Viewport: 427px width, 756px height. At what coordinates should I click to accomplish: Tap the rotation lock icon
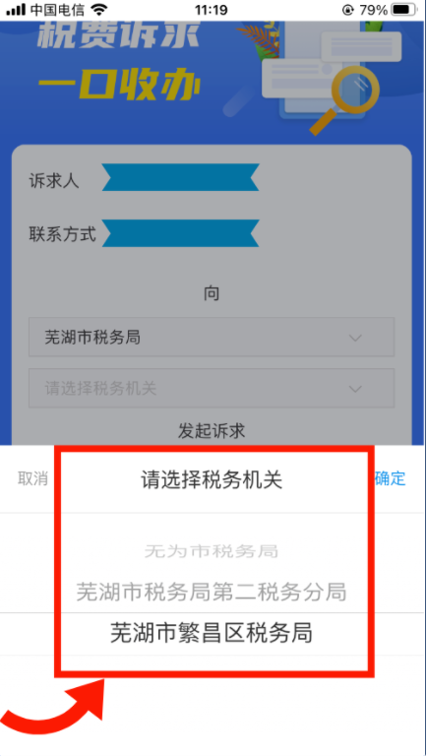347,9
